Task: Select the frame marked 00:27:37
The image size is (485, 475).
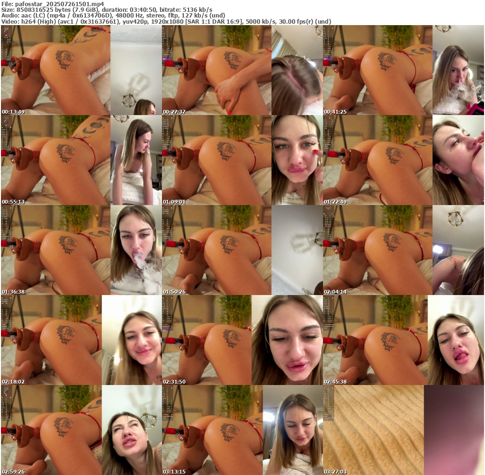Action: (242, 70)
